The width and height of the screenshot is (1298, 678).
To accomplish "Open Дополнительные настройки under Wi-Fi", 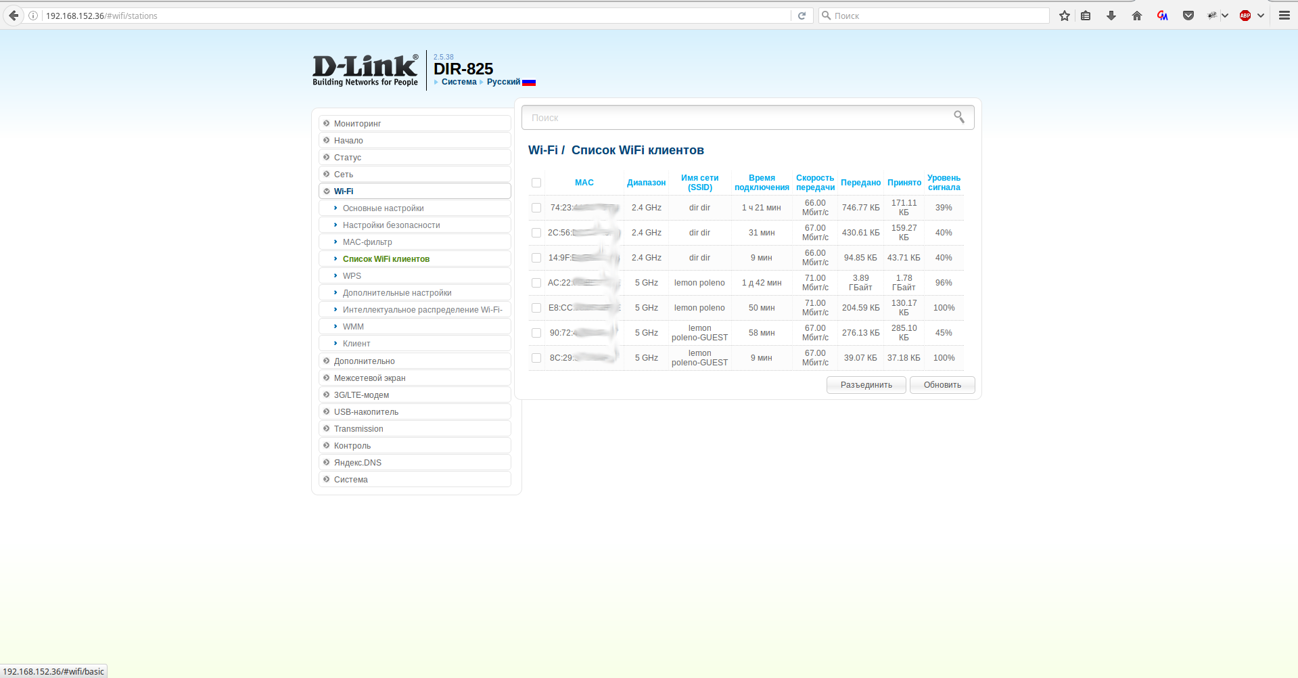I will [x=415, y=292].
